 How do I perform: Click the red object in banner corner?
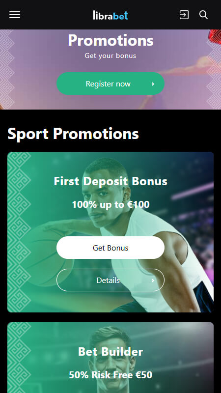(215, 36)
